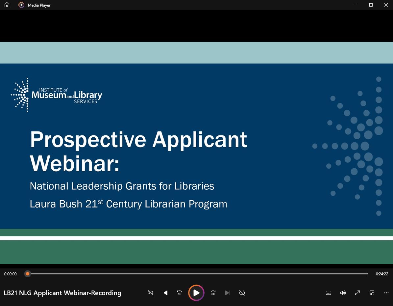Close the Media Player window
Viewport: 393px width, 306px height.
pos(386,5)
